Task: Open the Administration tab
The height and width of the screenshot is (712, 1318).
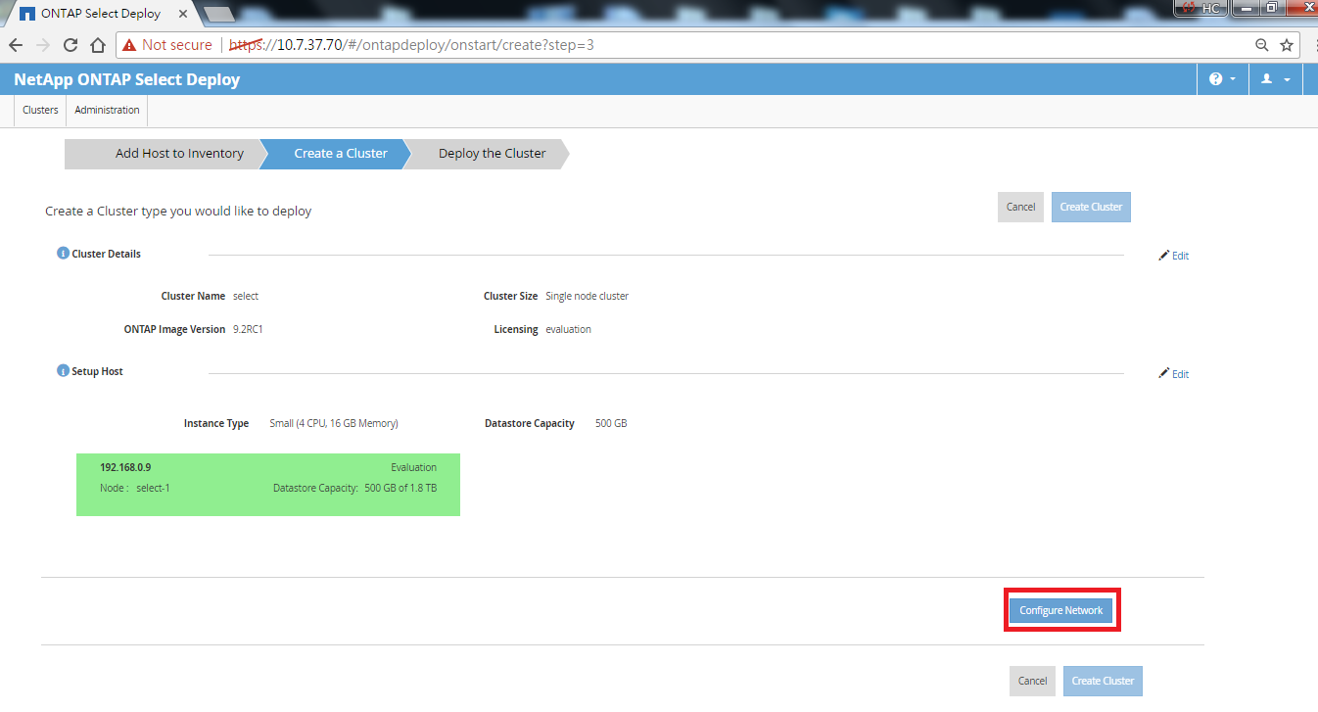Action: pyautogui.click(x=107, y=110)
